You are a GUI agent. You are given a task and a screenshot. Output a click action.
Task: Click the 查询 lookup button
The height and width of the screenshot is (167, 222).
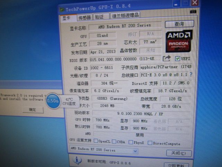click(179, 24)
